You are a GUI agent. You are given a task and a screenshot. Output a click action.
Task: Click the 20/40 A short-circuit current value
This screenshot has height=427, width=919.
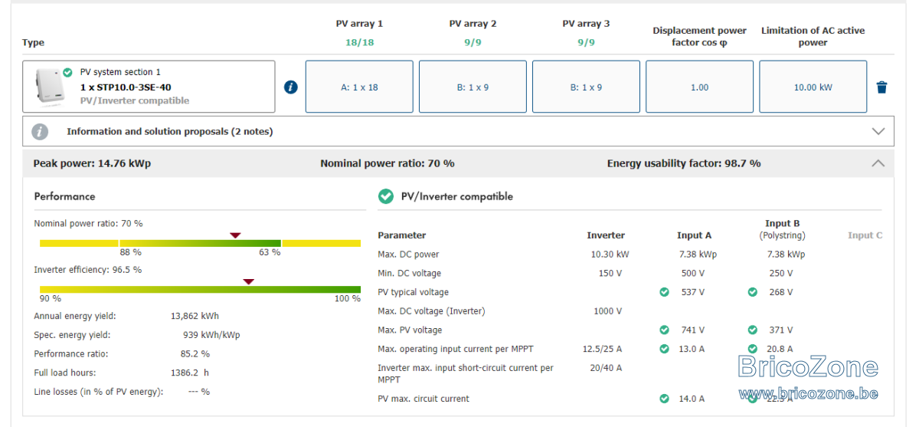pyautogui.click(x=607, y=368)
